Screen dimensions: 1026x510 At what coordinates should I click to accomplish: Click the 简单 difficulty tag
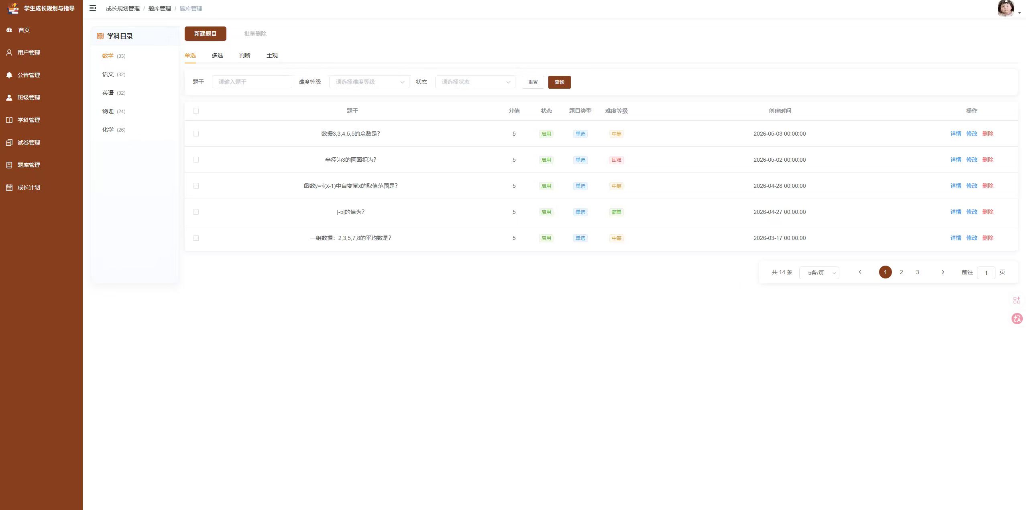(617, 212)
